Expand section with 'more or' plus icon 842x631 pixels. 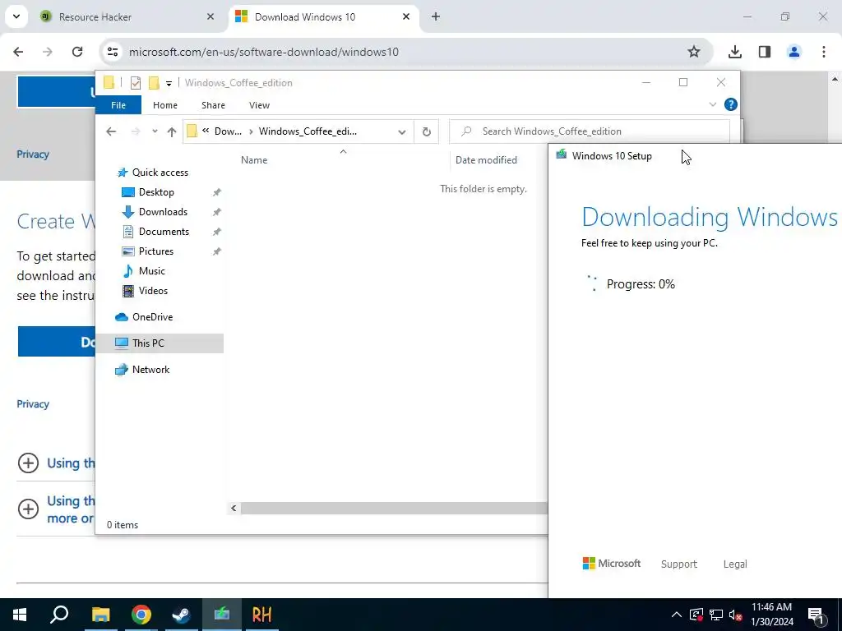pyautogui.click(x=28, y=509)
